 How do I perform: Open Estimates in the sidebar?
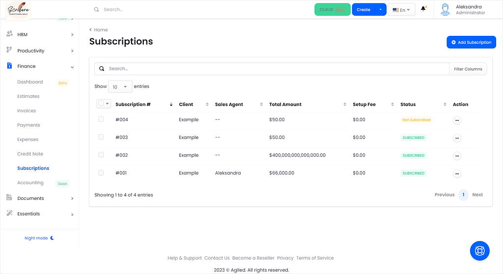tap(28, 96)
